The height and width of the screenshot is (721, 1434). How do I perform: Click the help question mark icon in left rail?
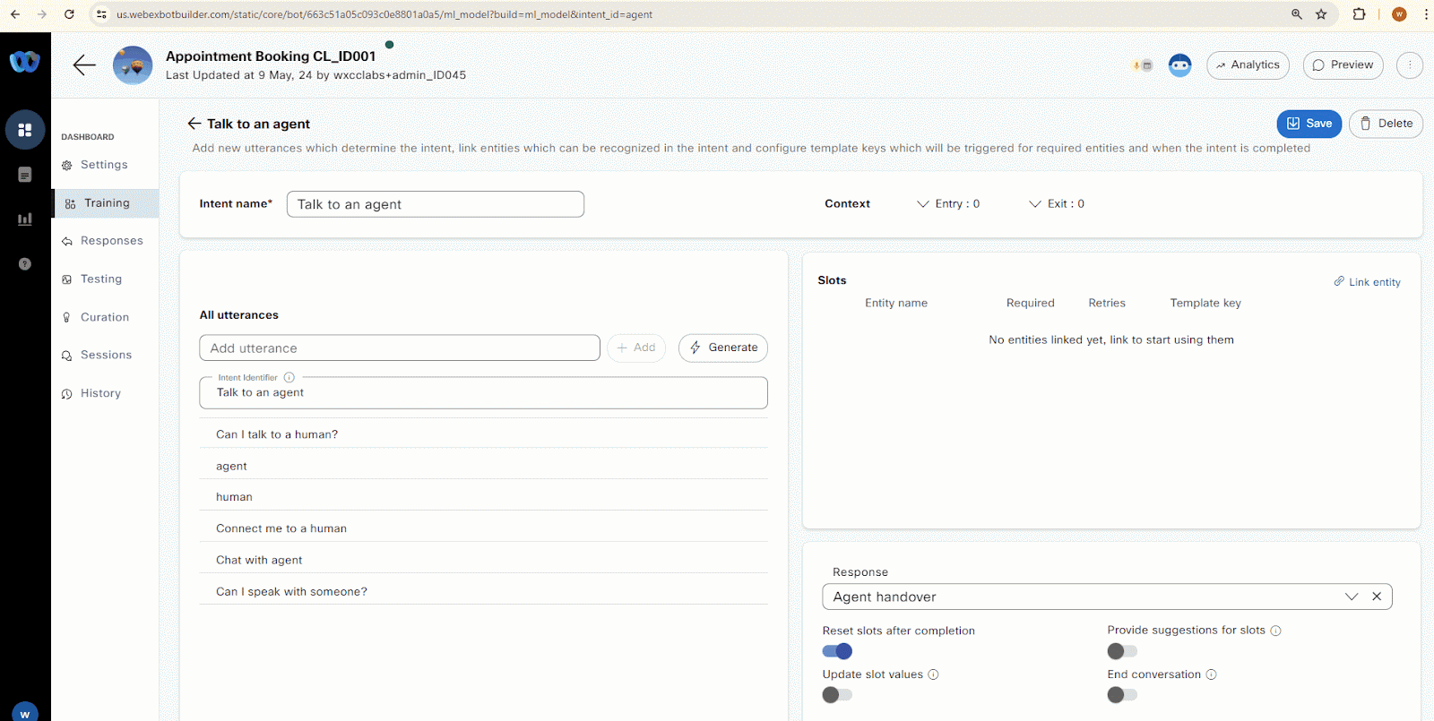click(25, 263)
